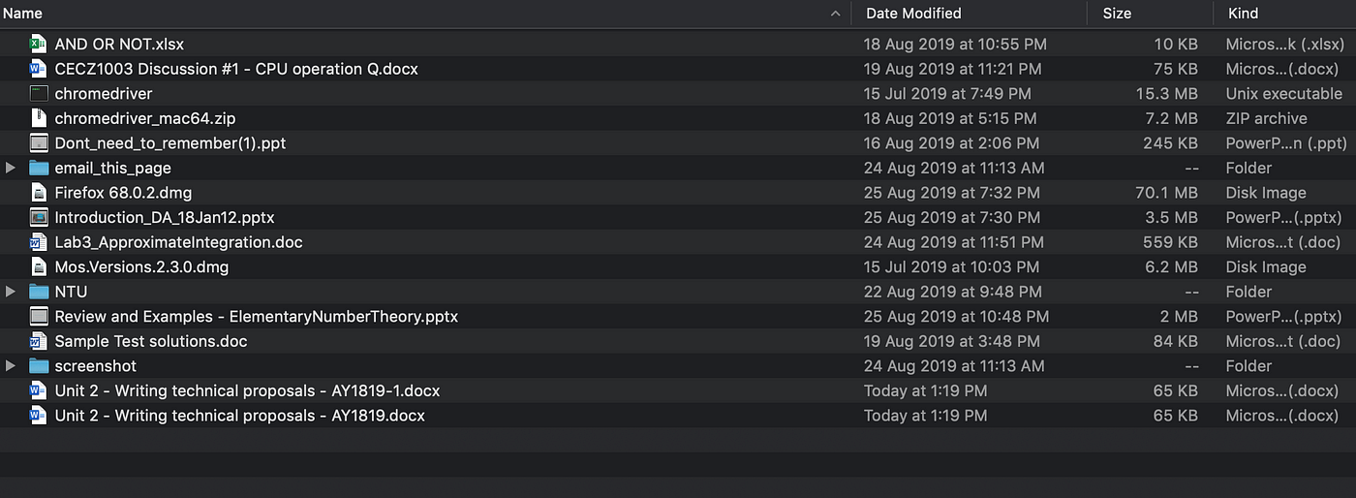Select the Mos.Versions.2.3.0.dmg file icon
Screen dimensions: 1356x498
pyautogui.click(x=38, y=266)
